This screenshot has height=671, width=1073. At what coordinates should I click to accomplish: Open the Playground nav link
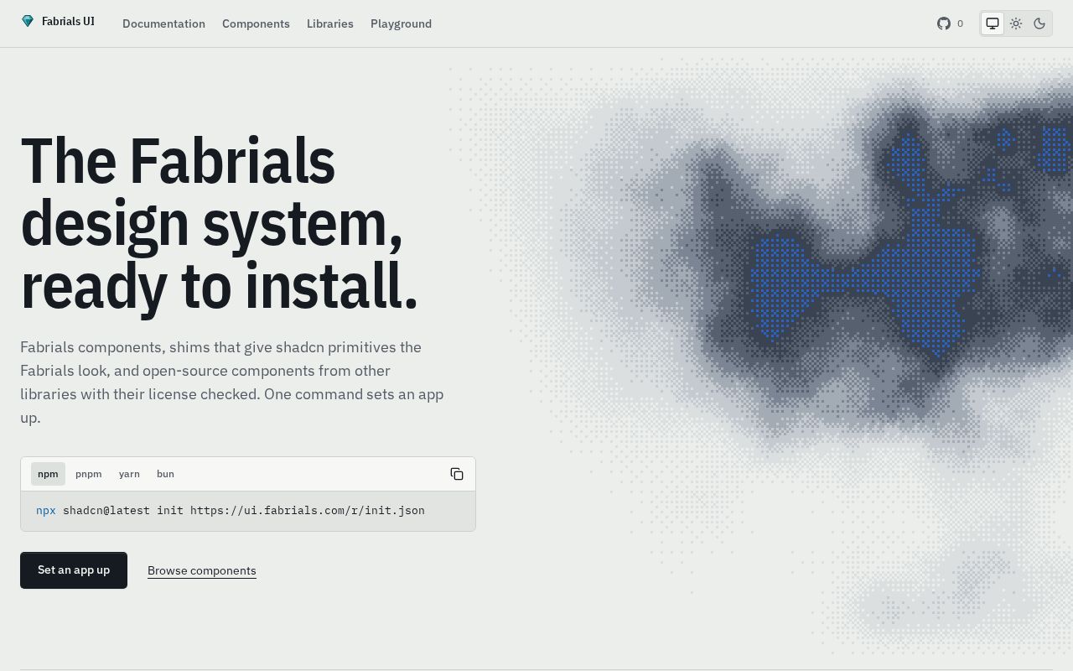(x=401, y=23)
